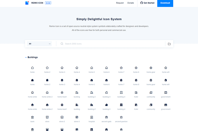Image resolution: width=198 pixels, height=132 pixels.
Task: Click the outlined store-2 icon
Action: click(62, 117)
